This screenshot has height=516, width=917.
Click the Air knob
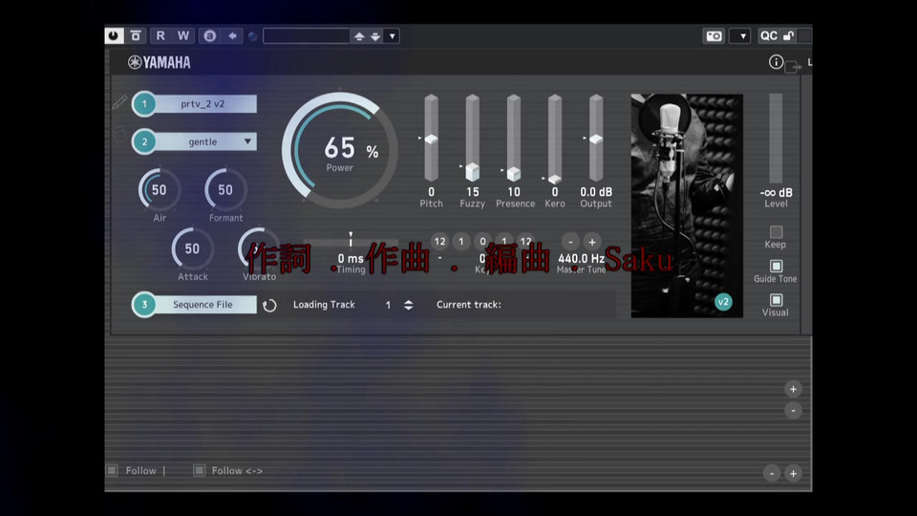coord(160,189)
